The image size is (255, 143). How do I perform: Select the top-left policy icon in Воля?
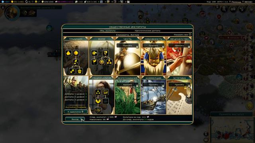94,53
